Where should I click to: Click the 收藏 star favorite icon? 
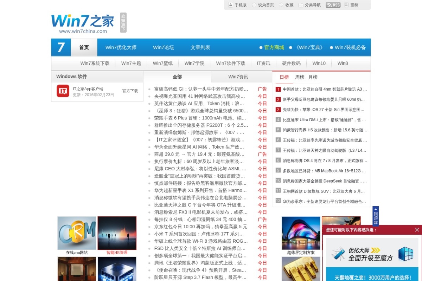pos(281,5)
